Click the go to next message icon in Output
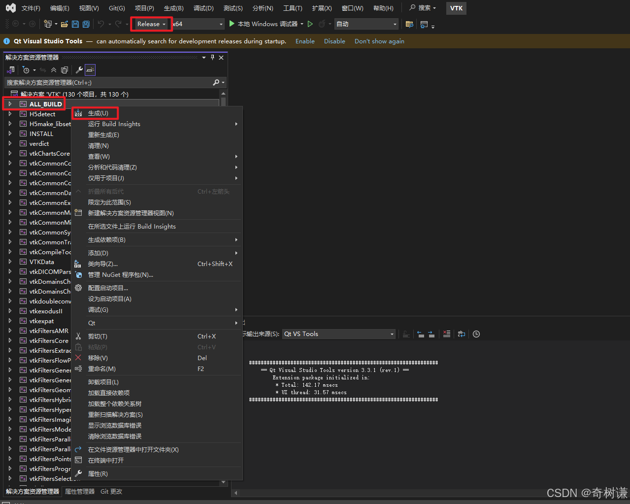 pos(431,334)
